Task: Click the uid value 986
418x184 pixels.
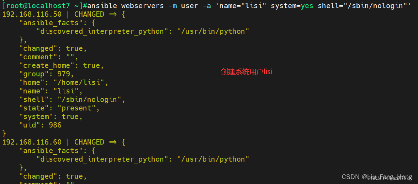Action: click(55, 125)
